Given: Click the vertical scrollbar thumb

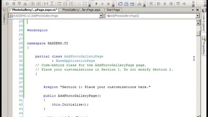Looking at the screenshot, I should 198,33.
